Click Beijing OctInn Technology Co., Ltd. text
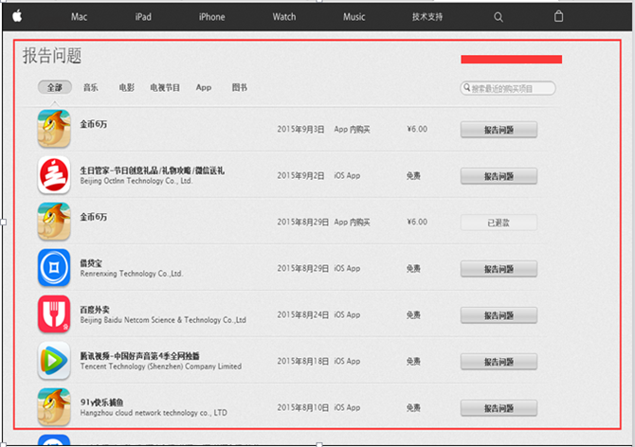The width and height of the screenshot is (635, 447). click(x=136, y=181)
